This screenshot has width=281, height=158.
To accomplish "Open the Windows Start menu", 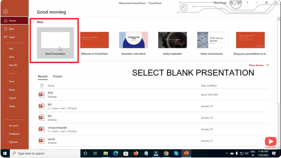I will click(5, 153).
